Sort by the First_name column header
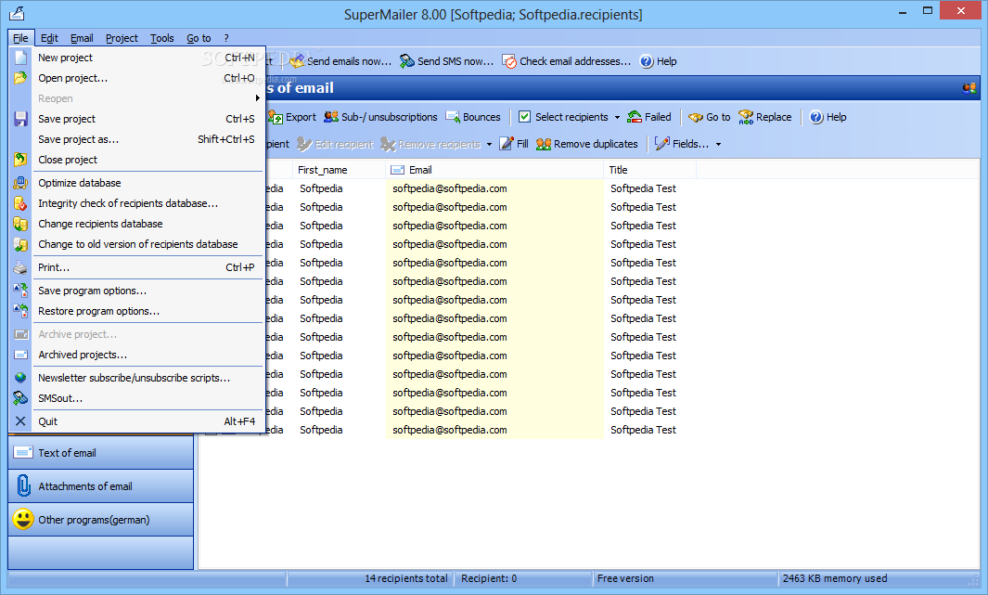The image size is (988, 595). [339, 170]
